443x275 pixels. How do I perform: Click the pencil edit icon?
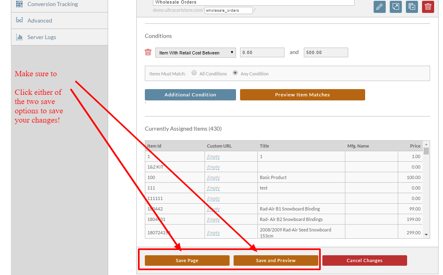[x=379, y=7]
